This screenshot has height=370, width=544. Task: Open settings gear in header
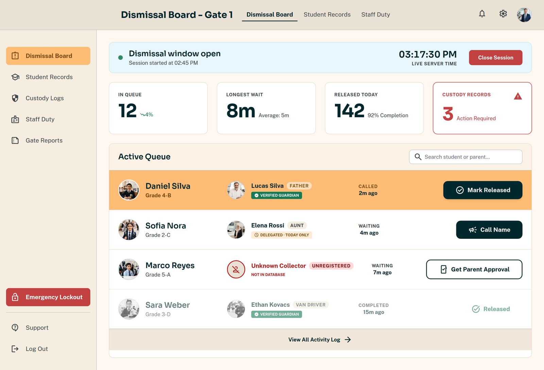[x=503, y=14]
